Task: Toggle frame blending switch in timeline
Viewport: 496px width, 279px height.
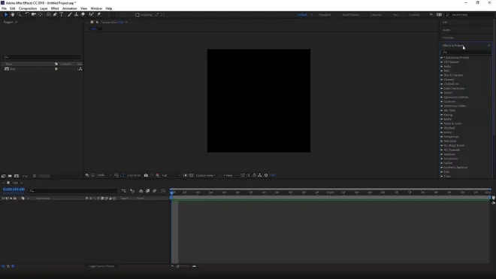Action: pyautogui.click(x=148, y=191)
